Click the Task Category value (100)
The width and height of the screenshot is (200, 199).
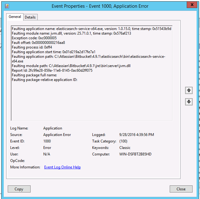[123, 141]
